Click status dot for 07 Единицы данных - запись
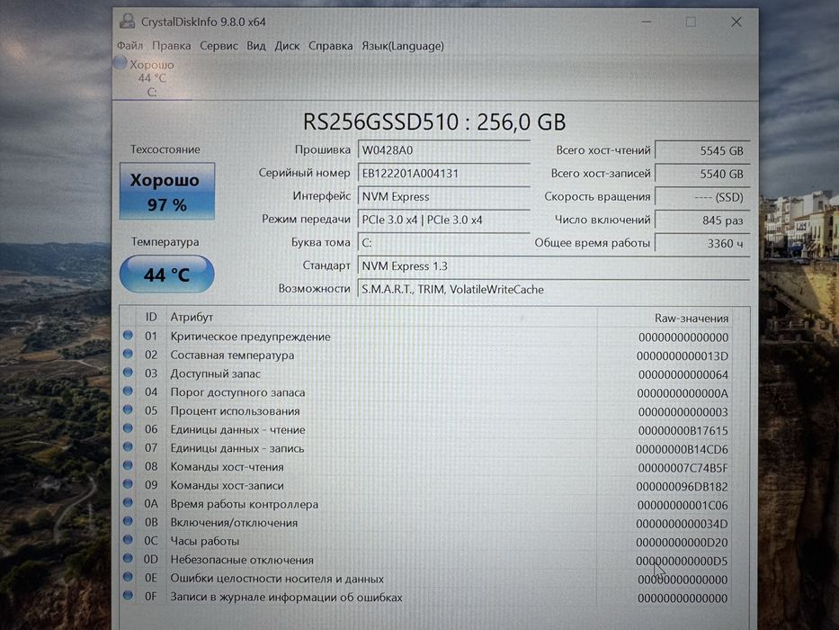The image size is (839, 630). [128, 446]
